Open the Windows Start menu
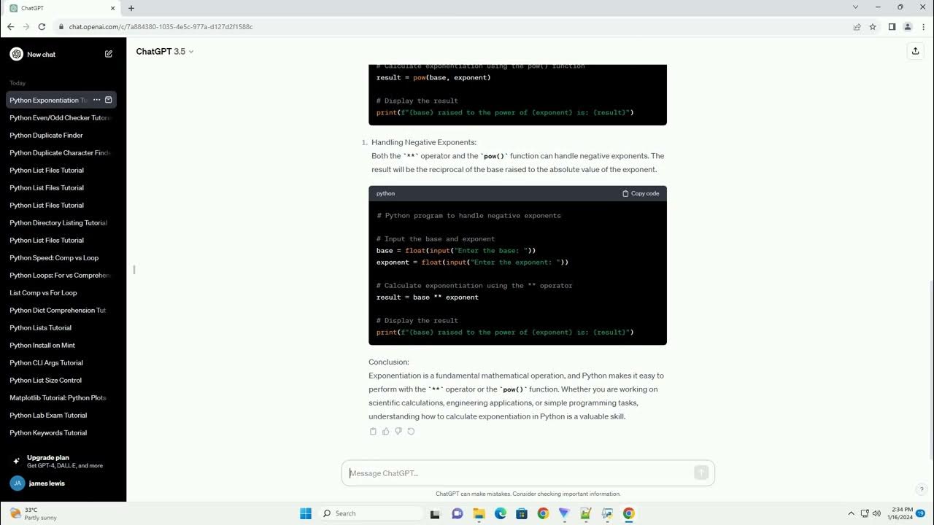The height and width of the screenshot is (525, 934). (x=306, y=513)
